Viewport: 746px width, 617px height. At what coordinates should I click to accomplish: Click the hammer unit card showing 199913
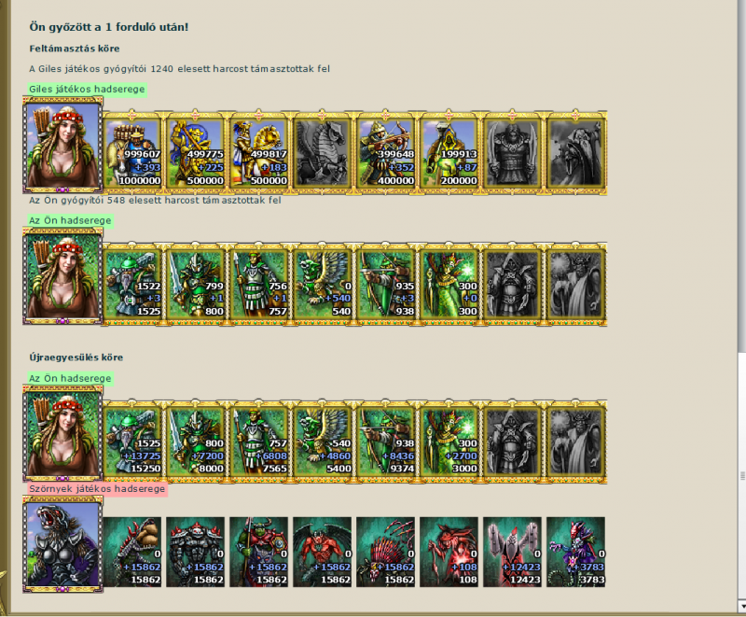point(449,152)
